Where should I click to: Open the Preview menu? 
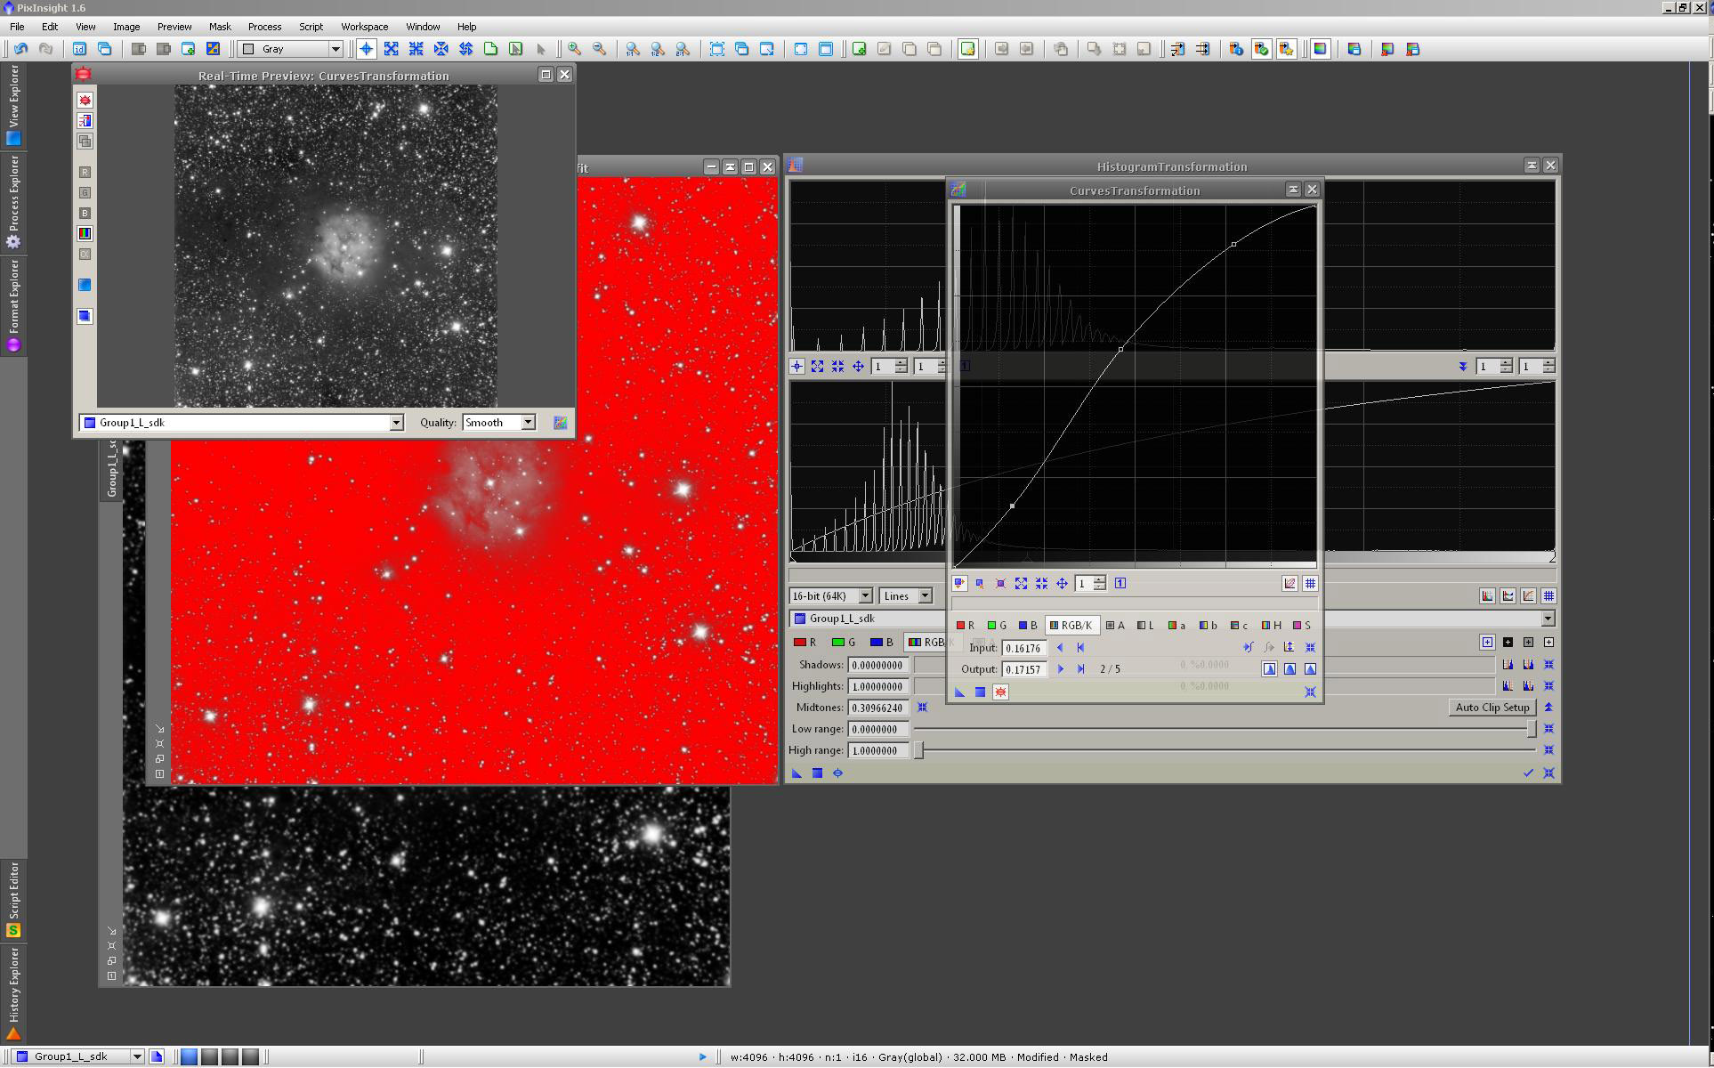(174, 27)
